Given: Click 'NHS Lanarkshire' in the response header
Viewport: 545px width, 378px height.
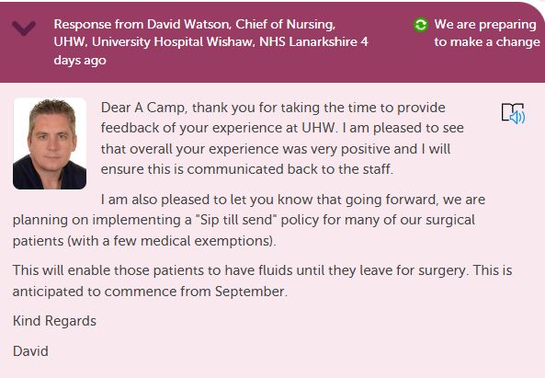Looking at the screenshot, I should click(308, 42).
